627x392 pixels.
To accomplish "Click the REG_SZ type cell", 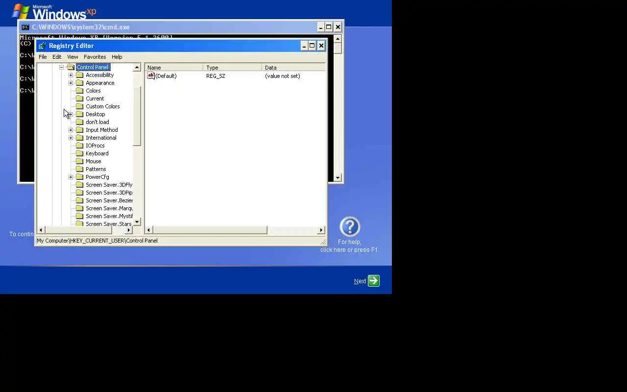I will (x=216, y=76).
